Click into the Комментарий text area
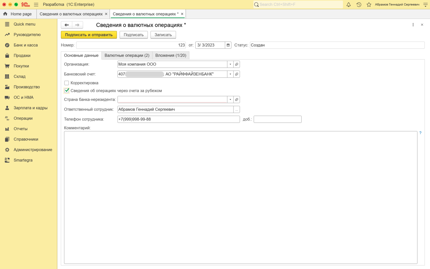Viewport: 430px width, 269px height. tap(241, 198)
